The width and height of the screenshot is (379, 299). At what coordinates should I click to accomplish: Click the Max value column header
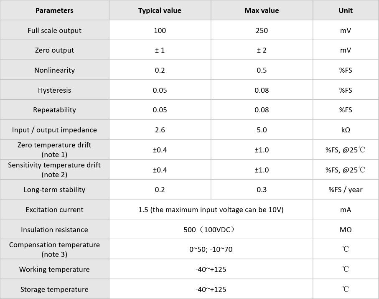[x=262, y=10]
